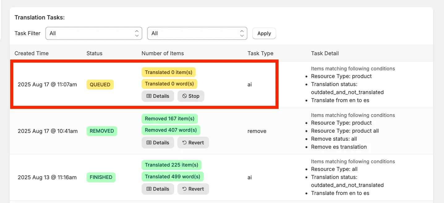Click the Removed 167 item(s) badge

[170, 118]
